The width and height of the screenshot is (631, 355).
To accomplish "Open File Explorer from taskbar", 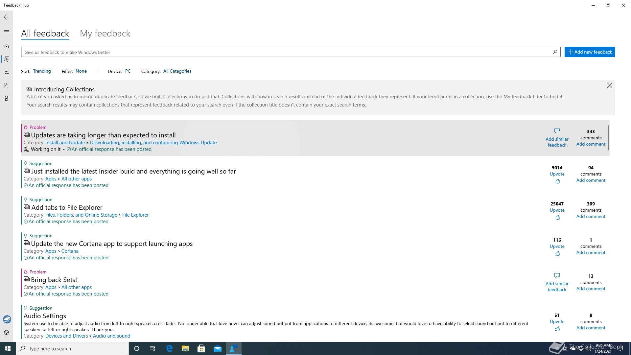I will coord(185,348).
